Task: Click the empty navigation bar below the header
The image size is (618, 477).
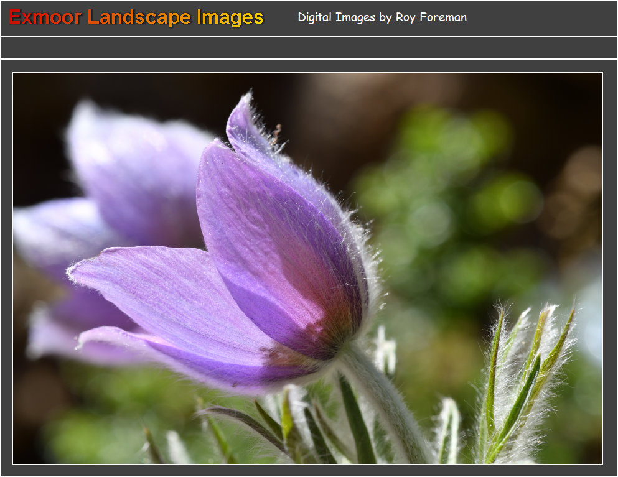Action: click(309, 48)
